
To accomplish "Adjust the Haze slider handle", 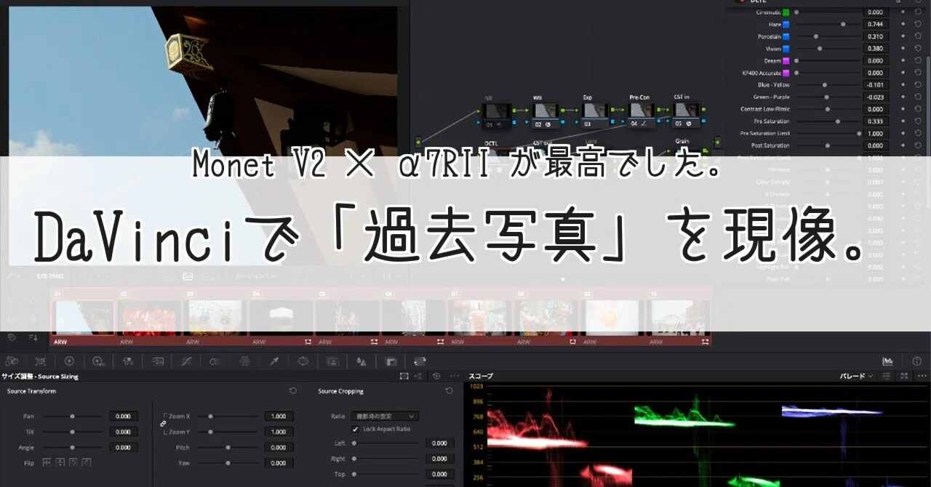I will coord(843,24).
